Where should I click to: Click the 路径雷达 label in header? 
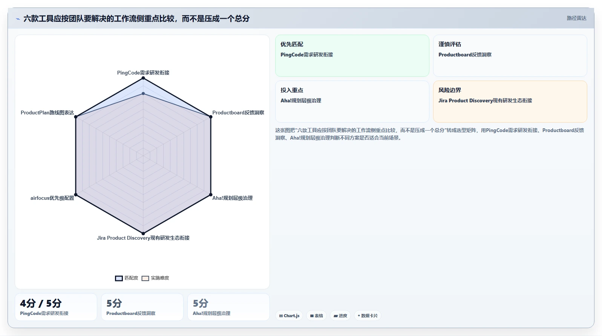[x=576, y=18]
